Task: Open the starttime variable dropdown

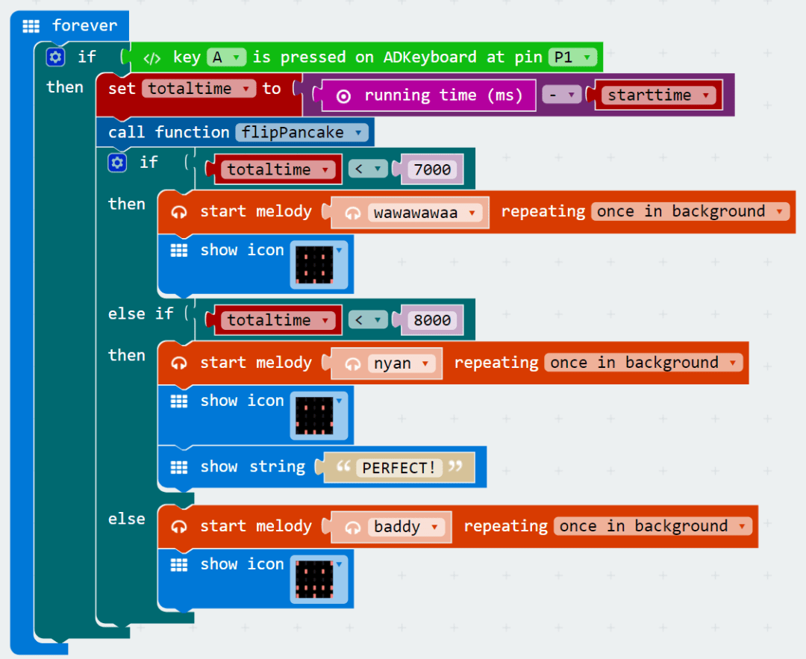Action: (659, 95)
